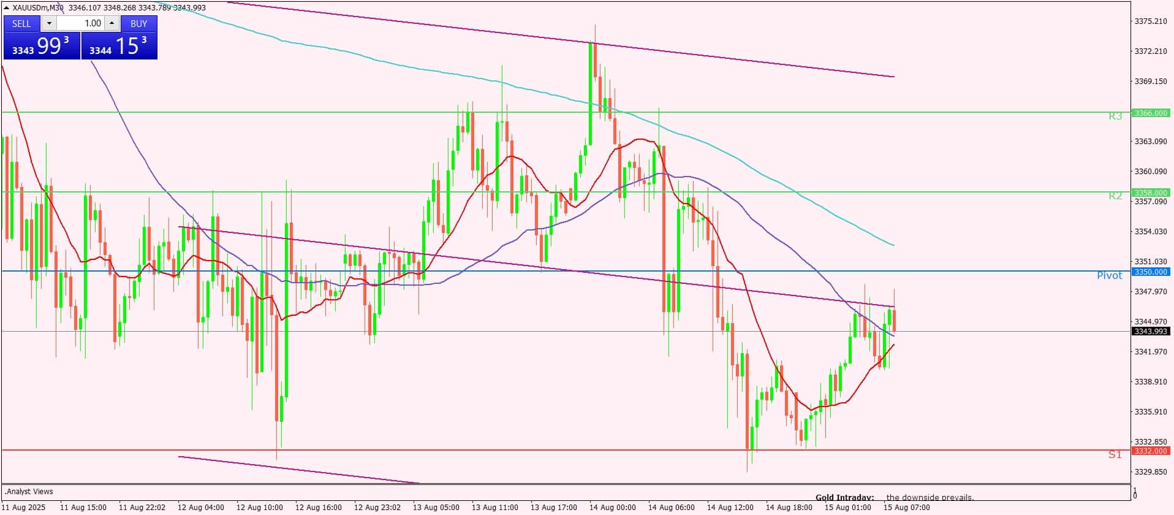Click the 3329.850 price scale value
1174x515 pixels.
(x=1151, y=471)
